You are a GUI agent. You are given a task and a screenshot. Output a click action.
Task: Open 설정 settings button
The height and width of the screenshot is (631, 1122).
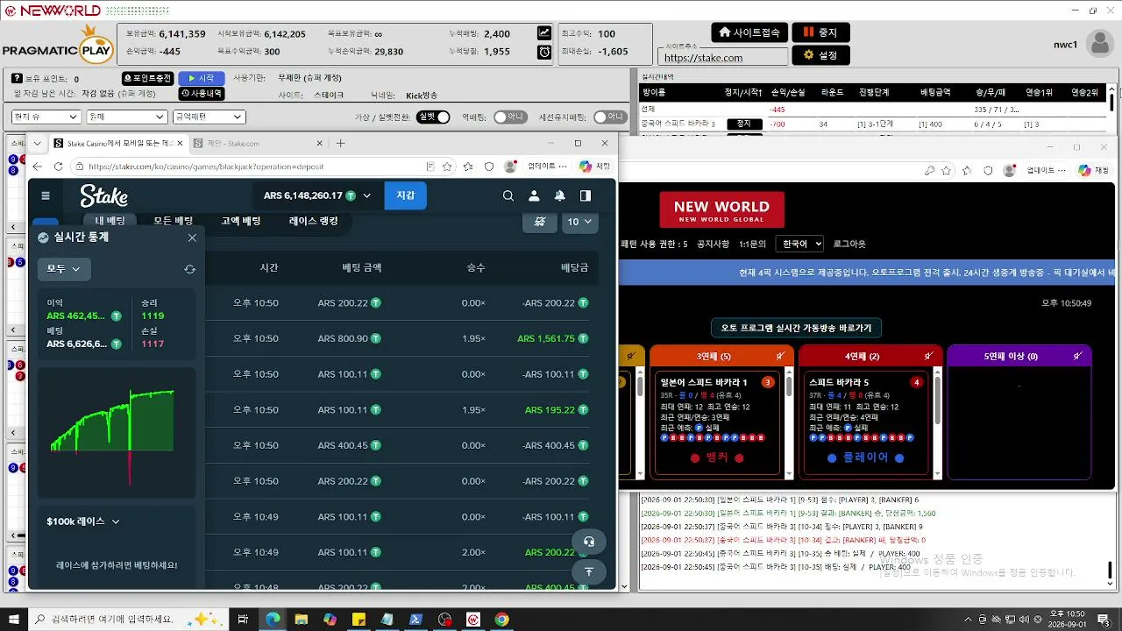pos(820,55)
